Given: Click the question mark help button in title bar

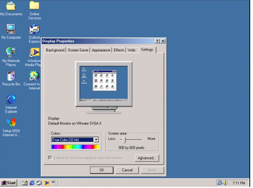Looking at the screenshot, I should (x=157, y=41).
